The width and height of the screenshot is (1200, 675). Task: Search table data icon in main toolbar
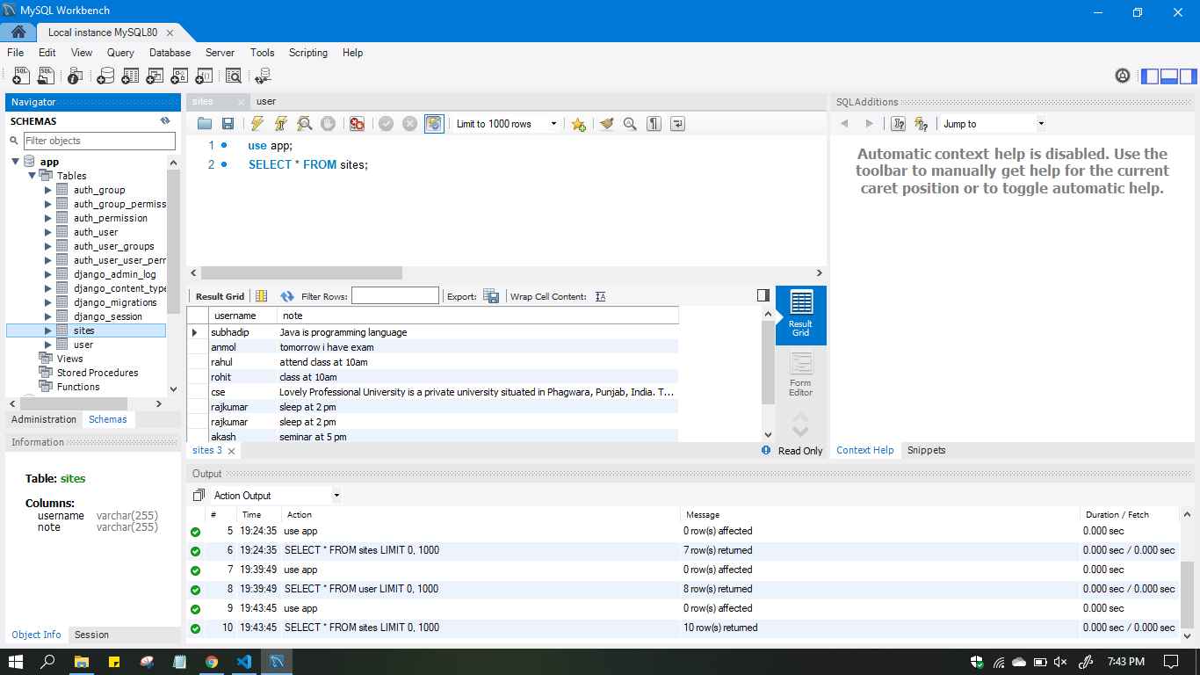point(233,76)
